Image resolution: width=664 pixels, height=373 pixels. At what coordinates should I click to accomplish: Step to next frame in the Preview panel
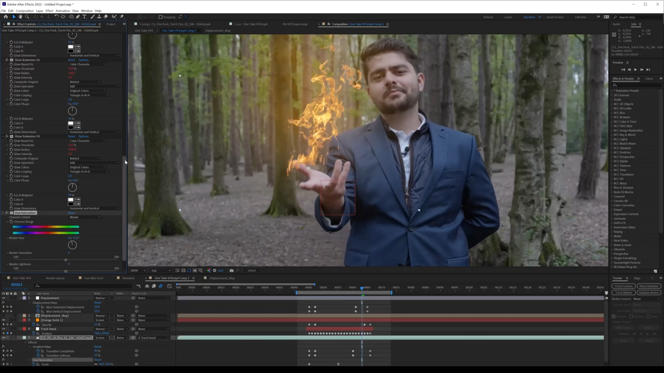click(642, 70)
